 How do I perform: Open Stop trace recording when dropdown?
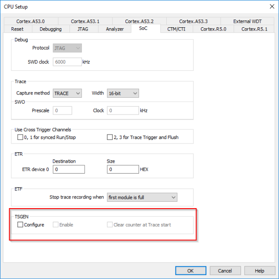coord(142,197)
